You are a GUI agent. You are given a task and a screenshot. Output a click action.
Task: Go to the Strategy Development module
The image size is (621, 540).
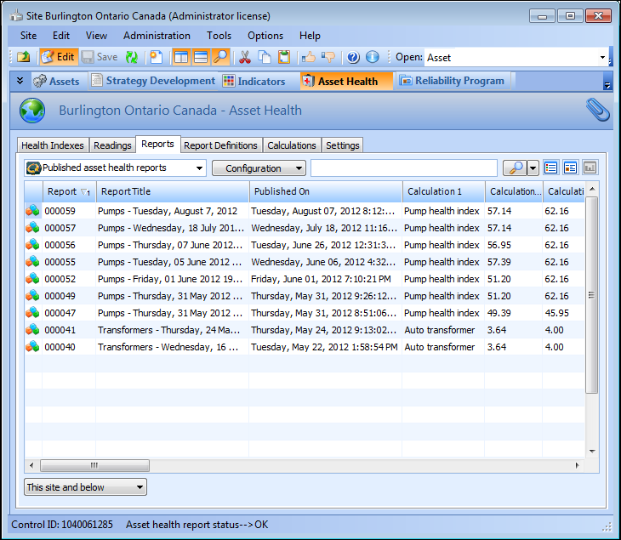point(152,81)
